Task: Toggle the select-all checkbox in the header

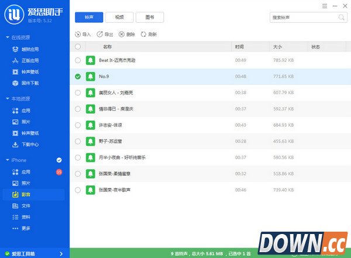Action: [x=78, y=46]
